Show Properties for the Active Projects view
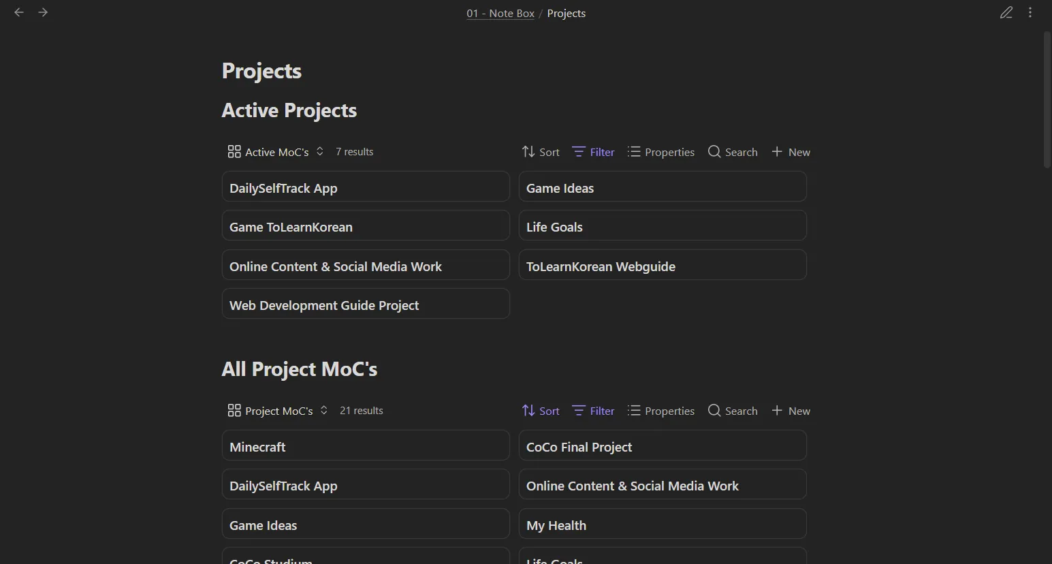Image resolution: width=1052 pixels, height=564 pixels. [660, 151]
